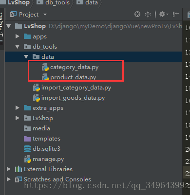Click the db.sqlite3 database icon

(27, 149)
